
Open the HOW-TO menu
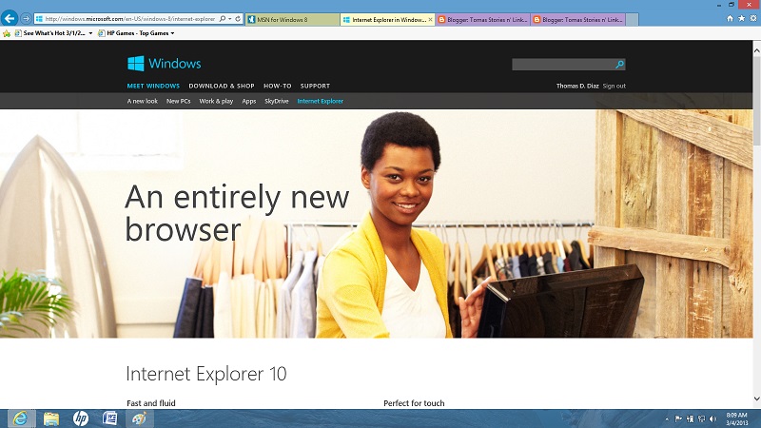click(278, 86)
